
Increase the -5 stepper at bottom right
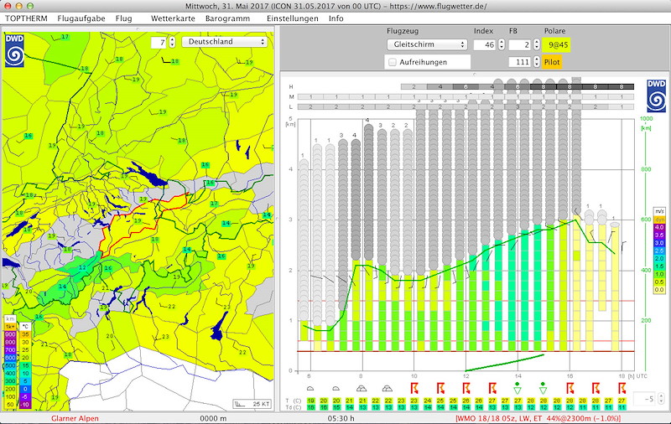(x=661, y=396)
